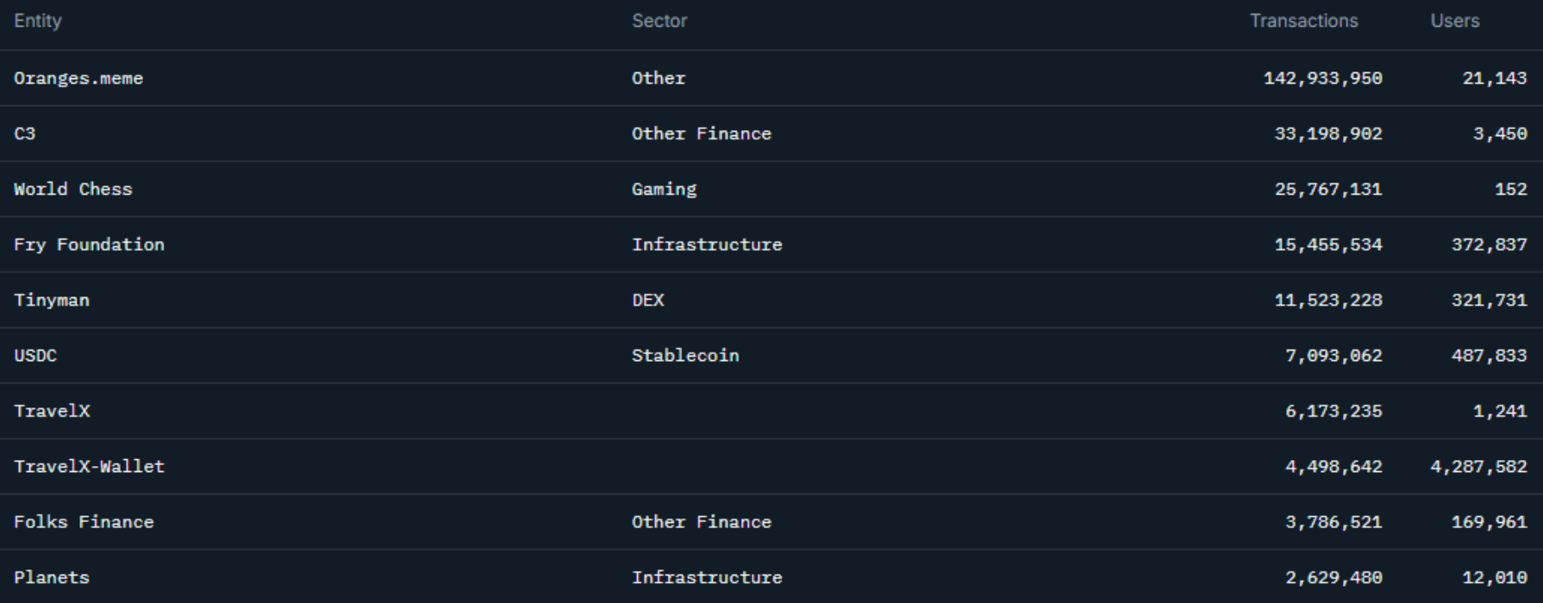Open the Oranges.meme entity row
This screenshot has height=603, width=1543.
[78, 78]
